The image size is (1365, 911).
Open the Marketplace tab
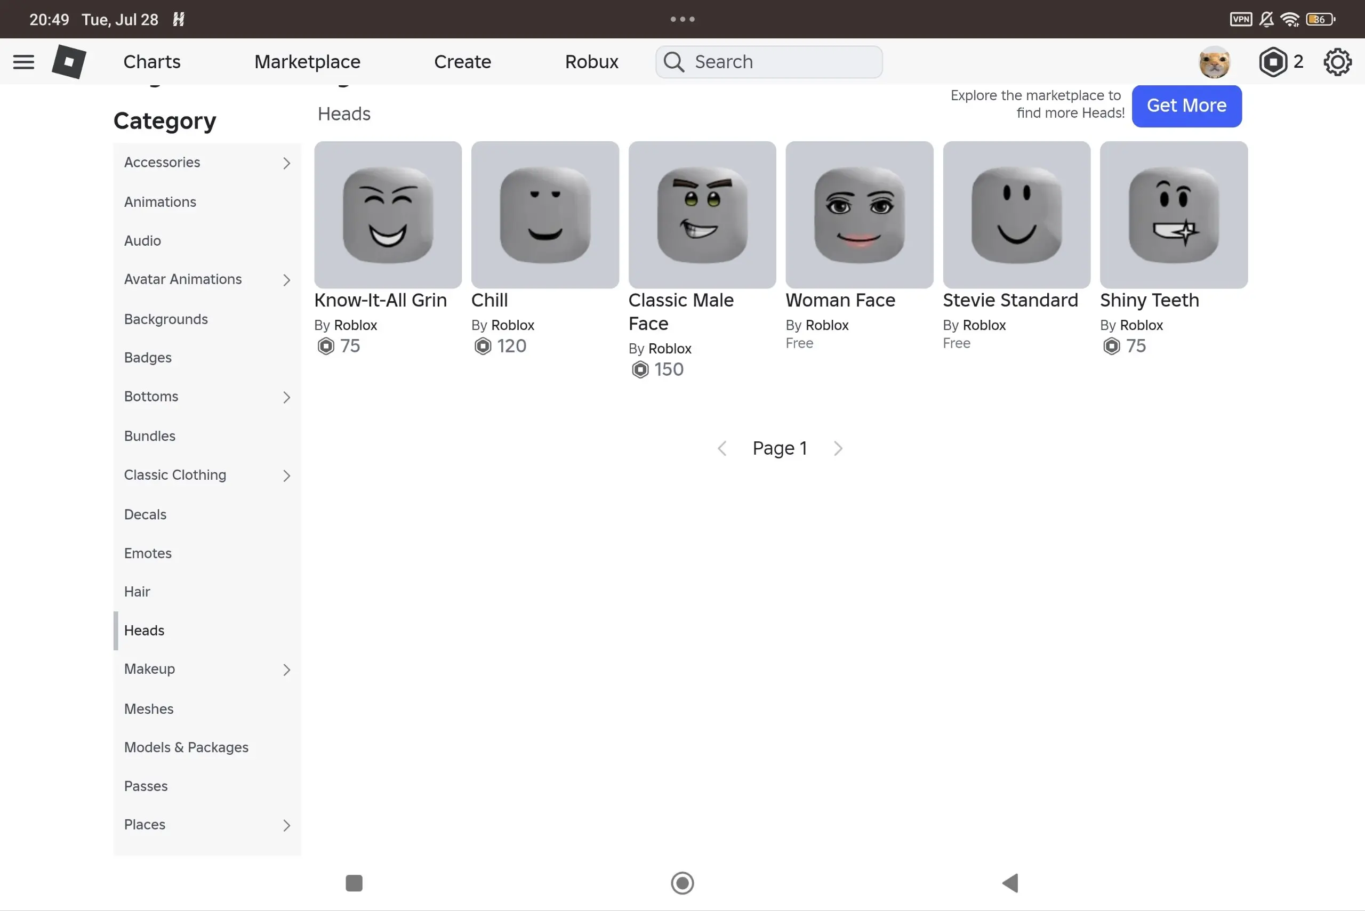click(308, 62)
